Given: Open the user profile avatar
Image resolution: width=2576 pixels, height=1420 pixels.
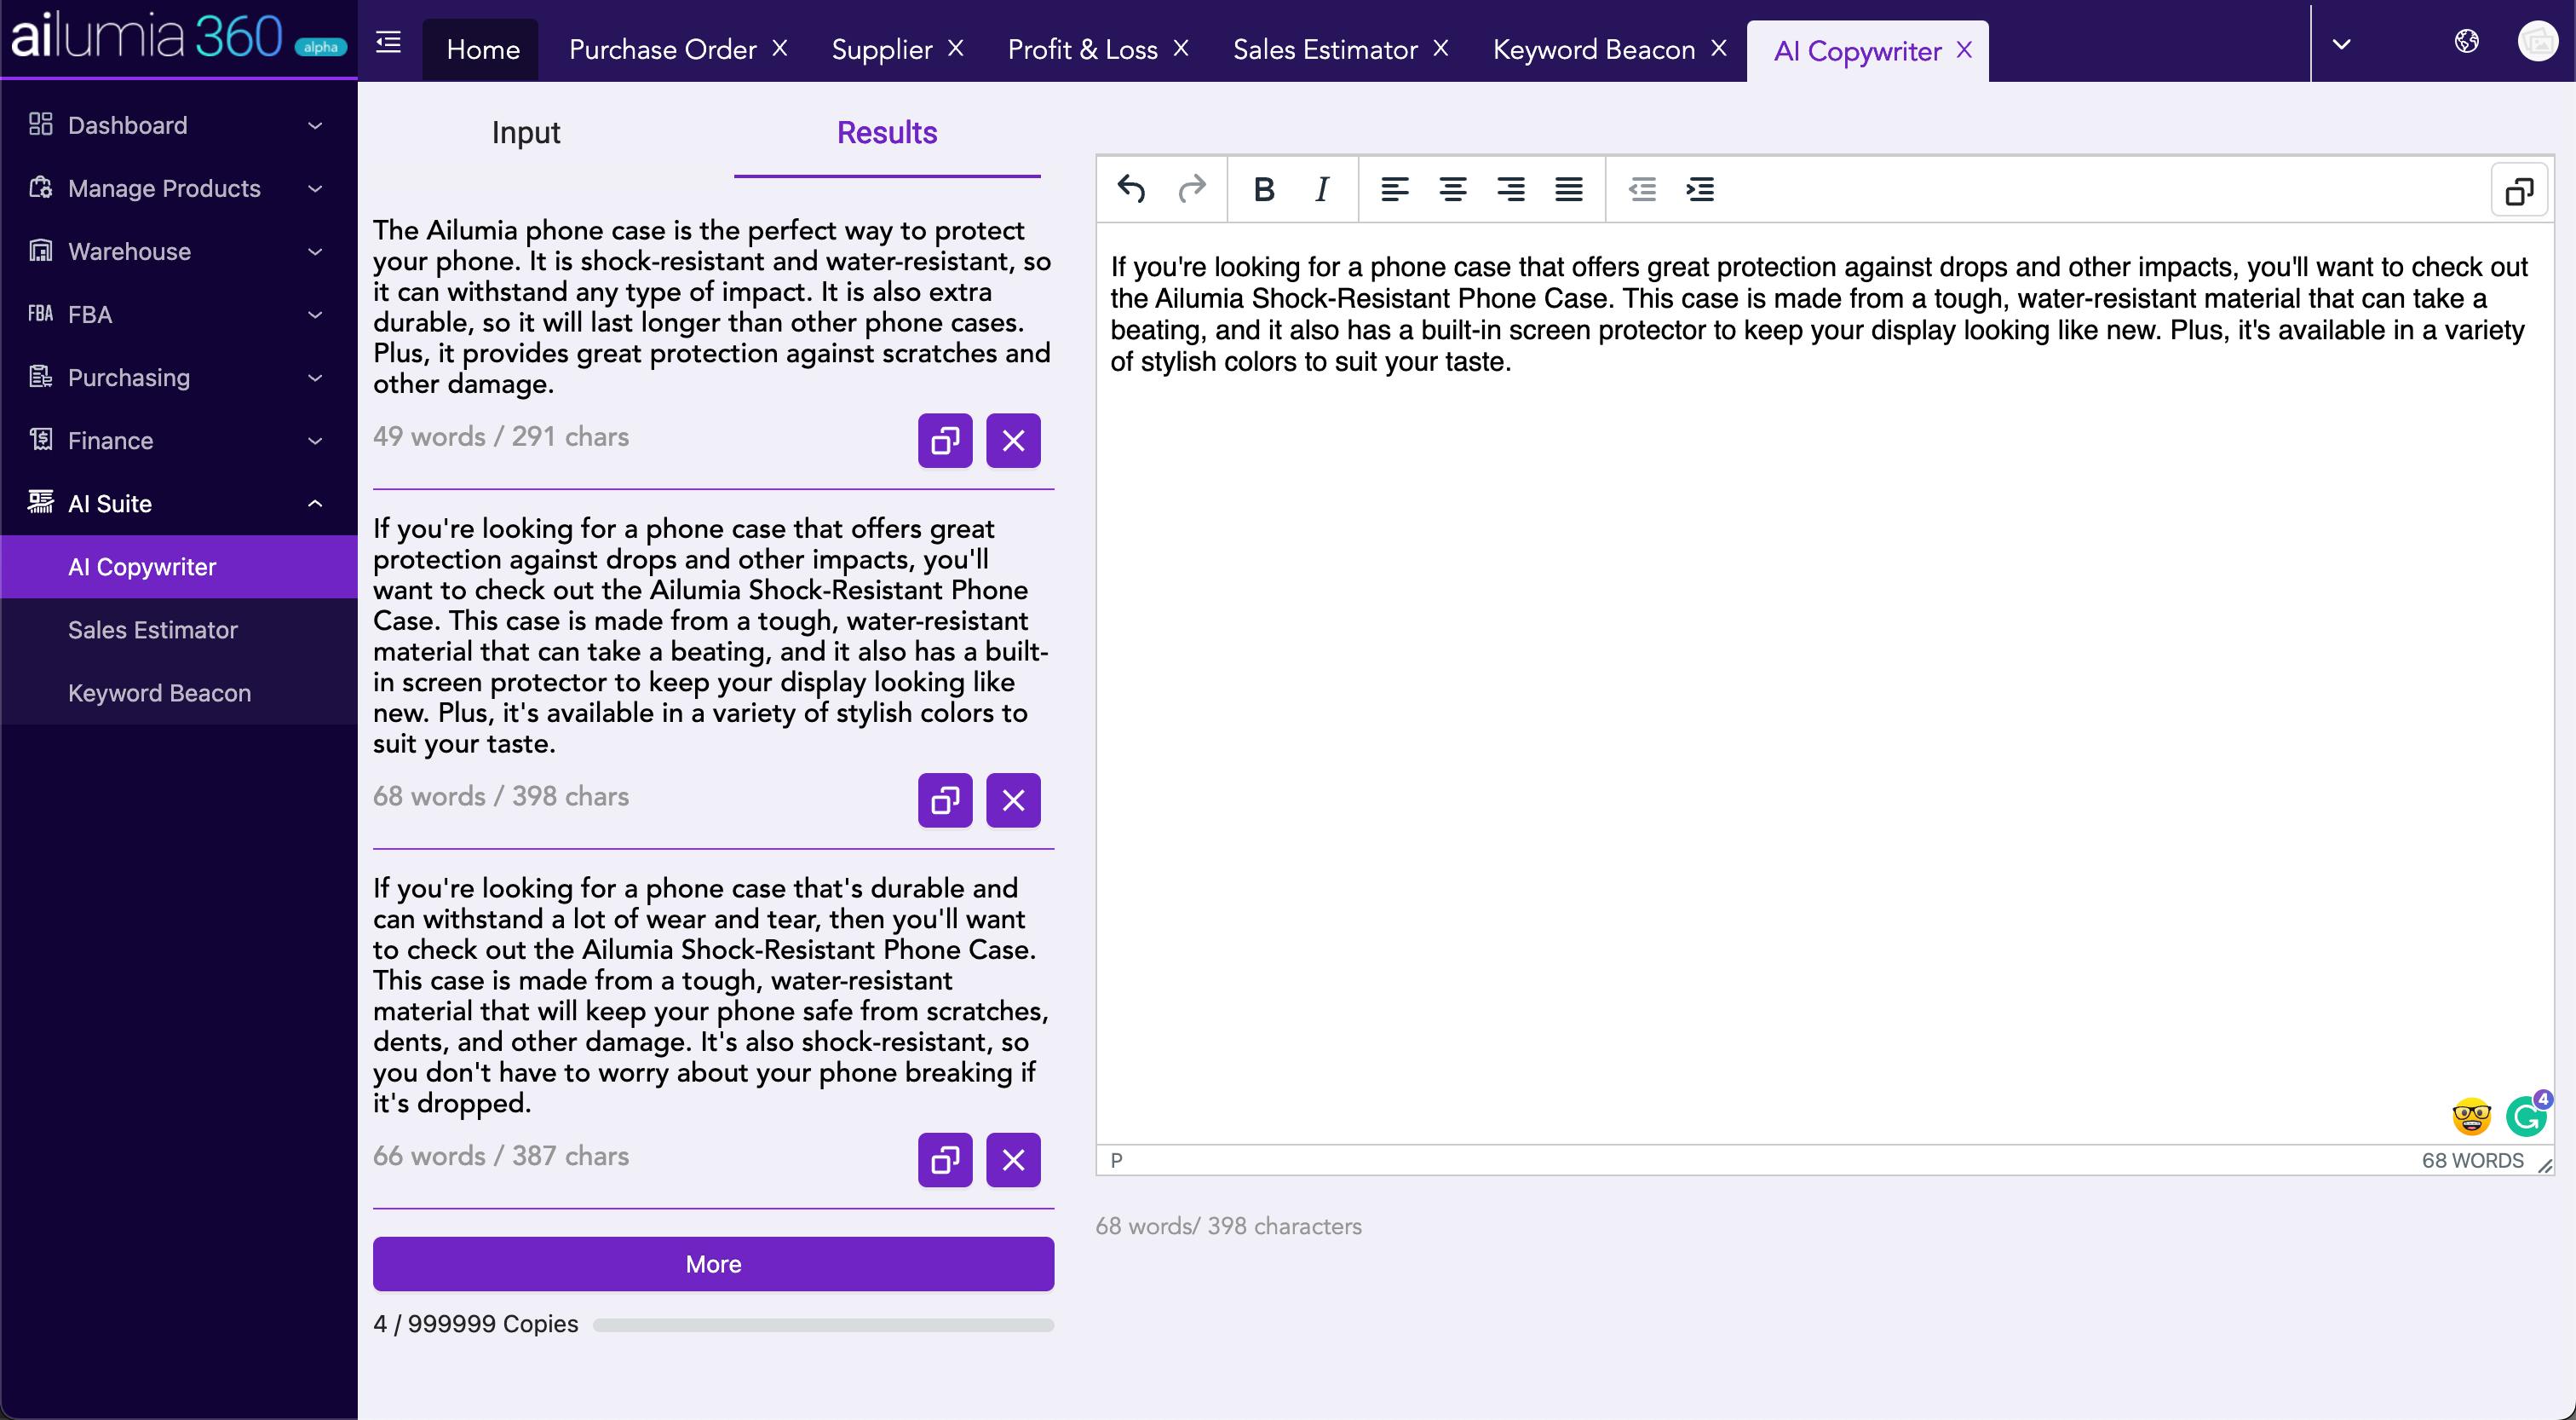Looking at the screenshot, I should (2537, 41).
